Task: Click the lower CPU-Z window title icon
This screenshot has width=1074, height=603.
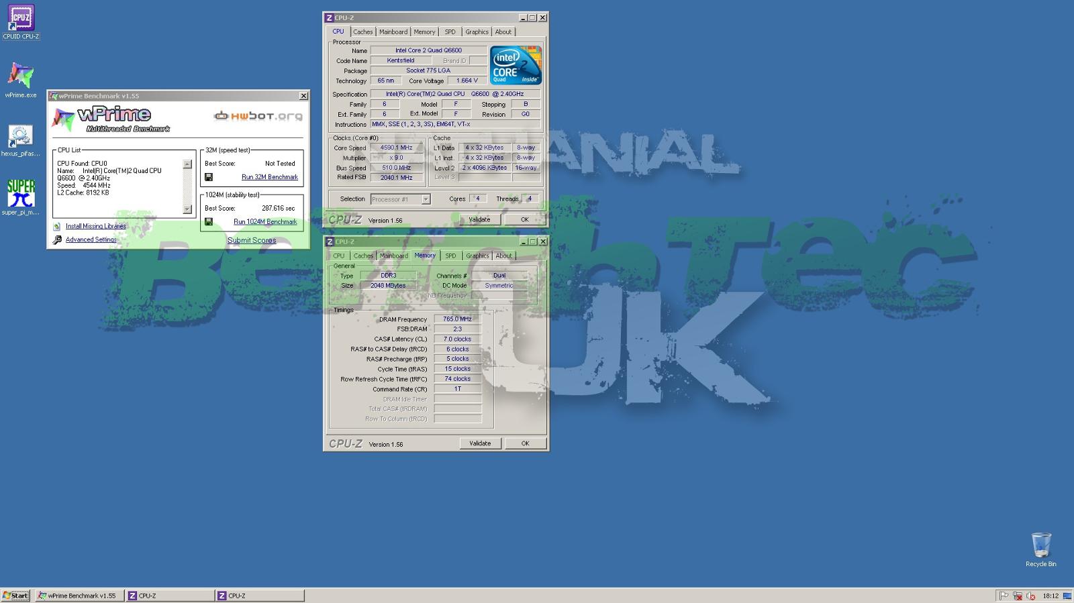Action: point(329,241)
